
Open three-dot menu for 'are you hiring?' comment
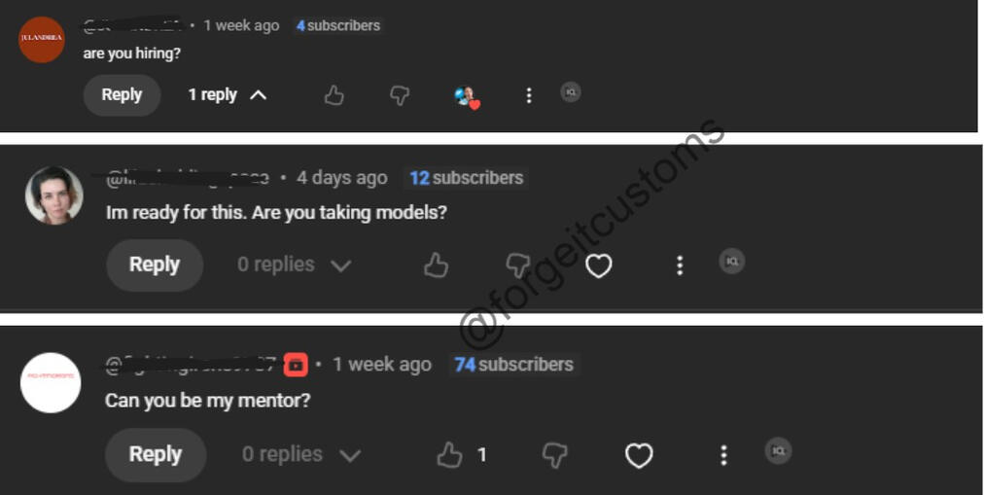pyautogui.click(x=529, y=95)
